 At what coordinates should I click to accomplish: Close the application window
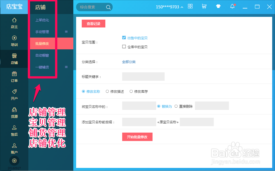click(x=269, y=7)
